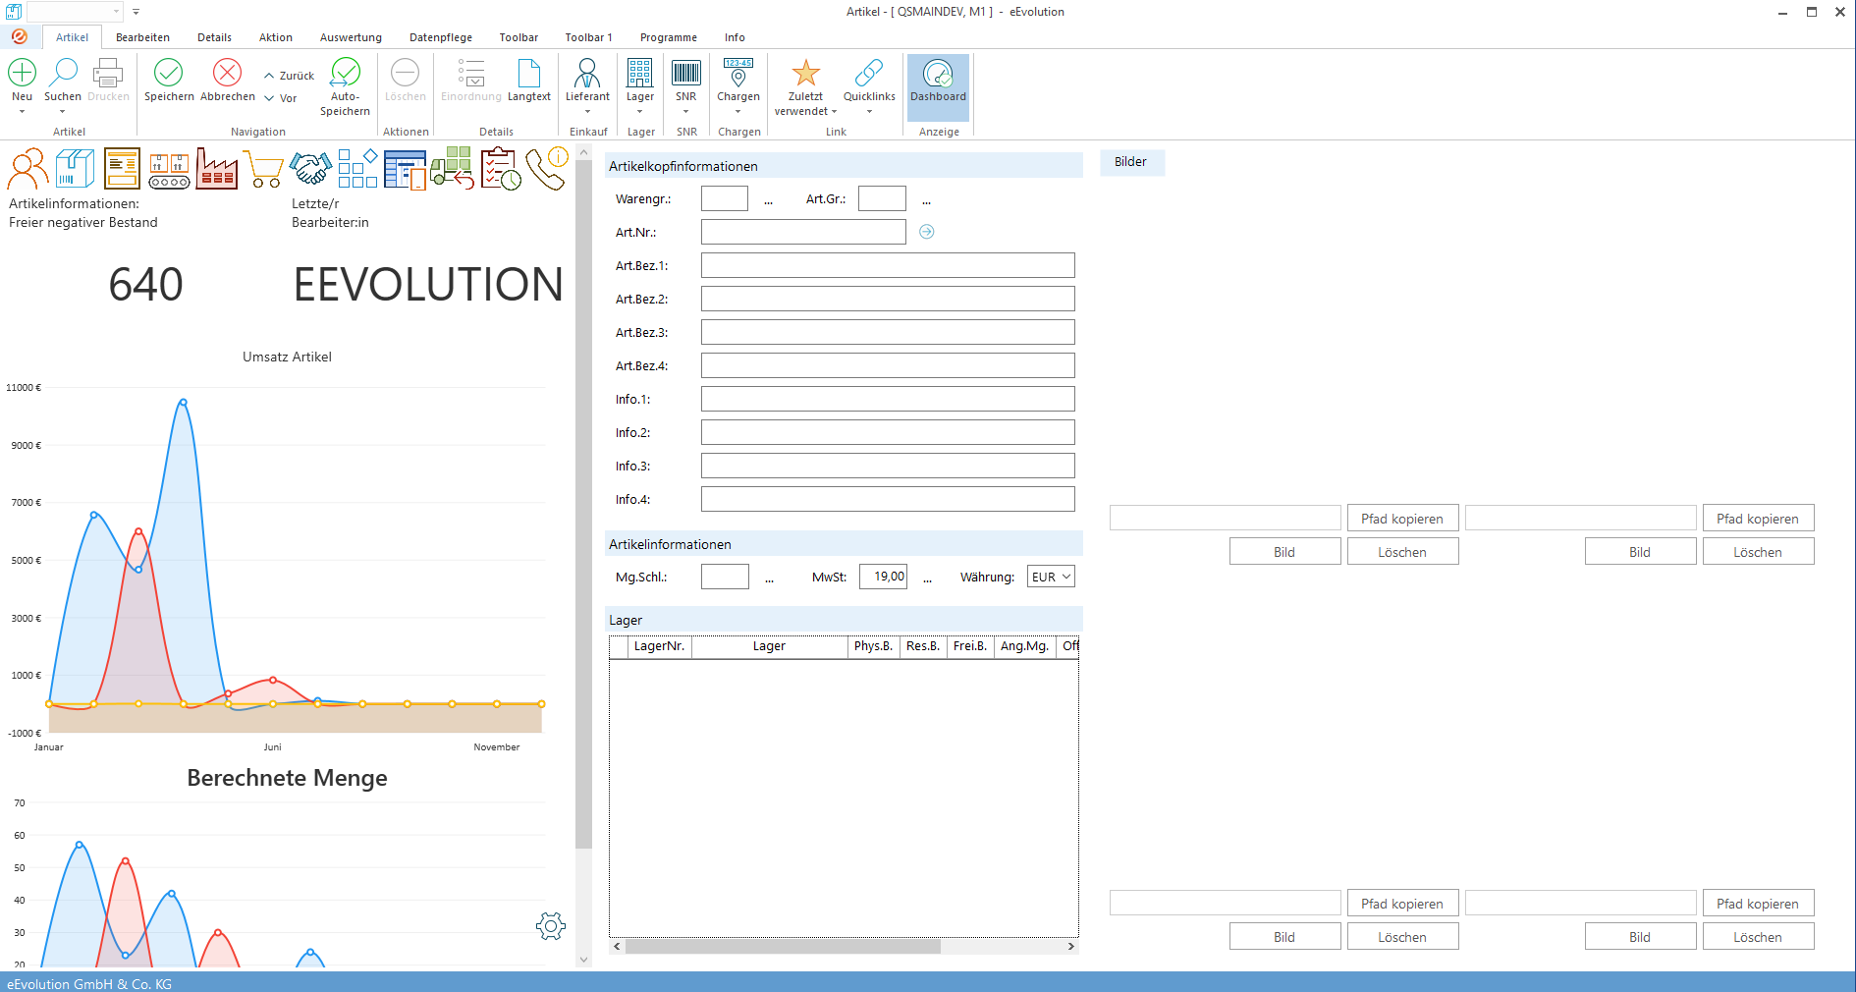
Task: Click the Bilder section header
Action: pos(1130,162)
